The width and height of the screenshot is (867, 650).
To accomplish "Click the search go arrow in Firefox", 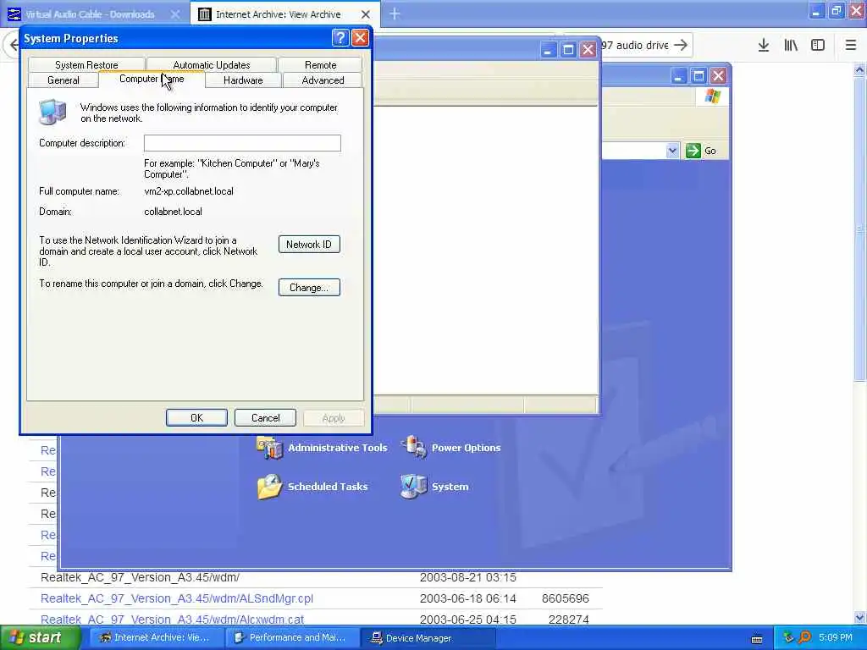I will [x=682, y=46].
